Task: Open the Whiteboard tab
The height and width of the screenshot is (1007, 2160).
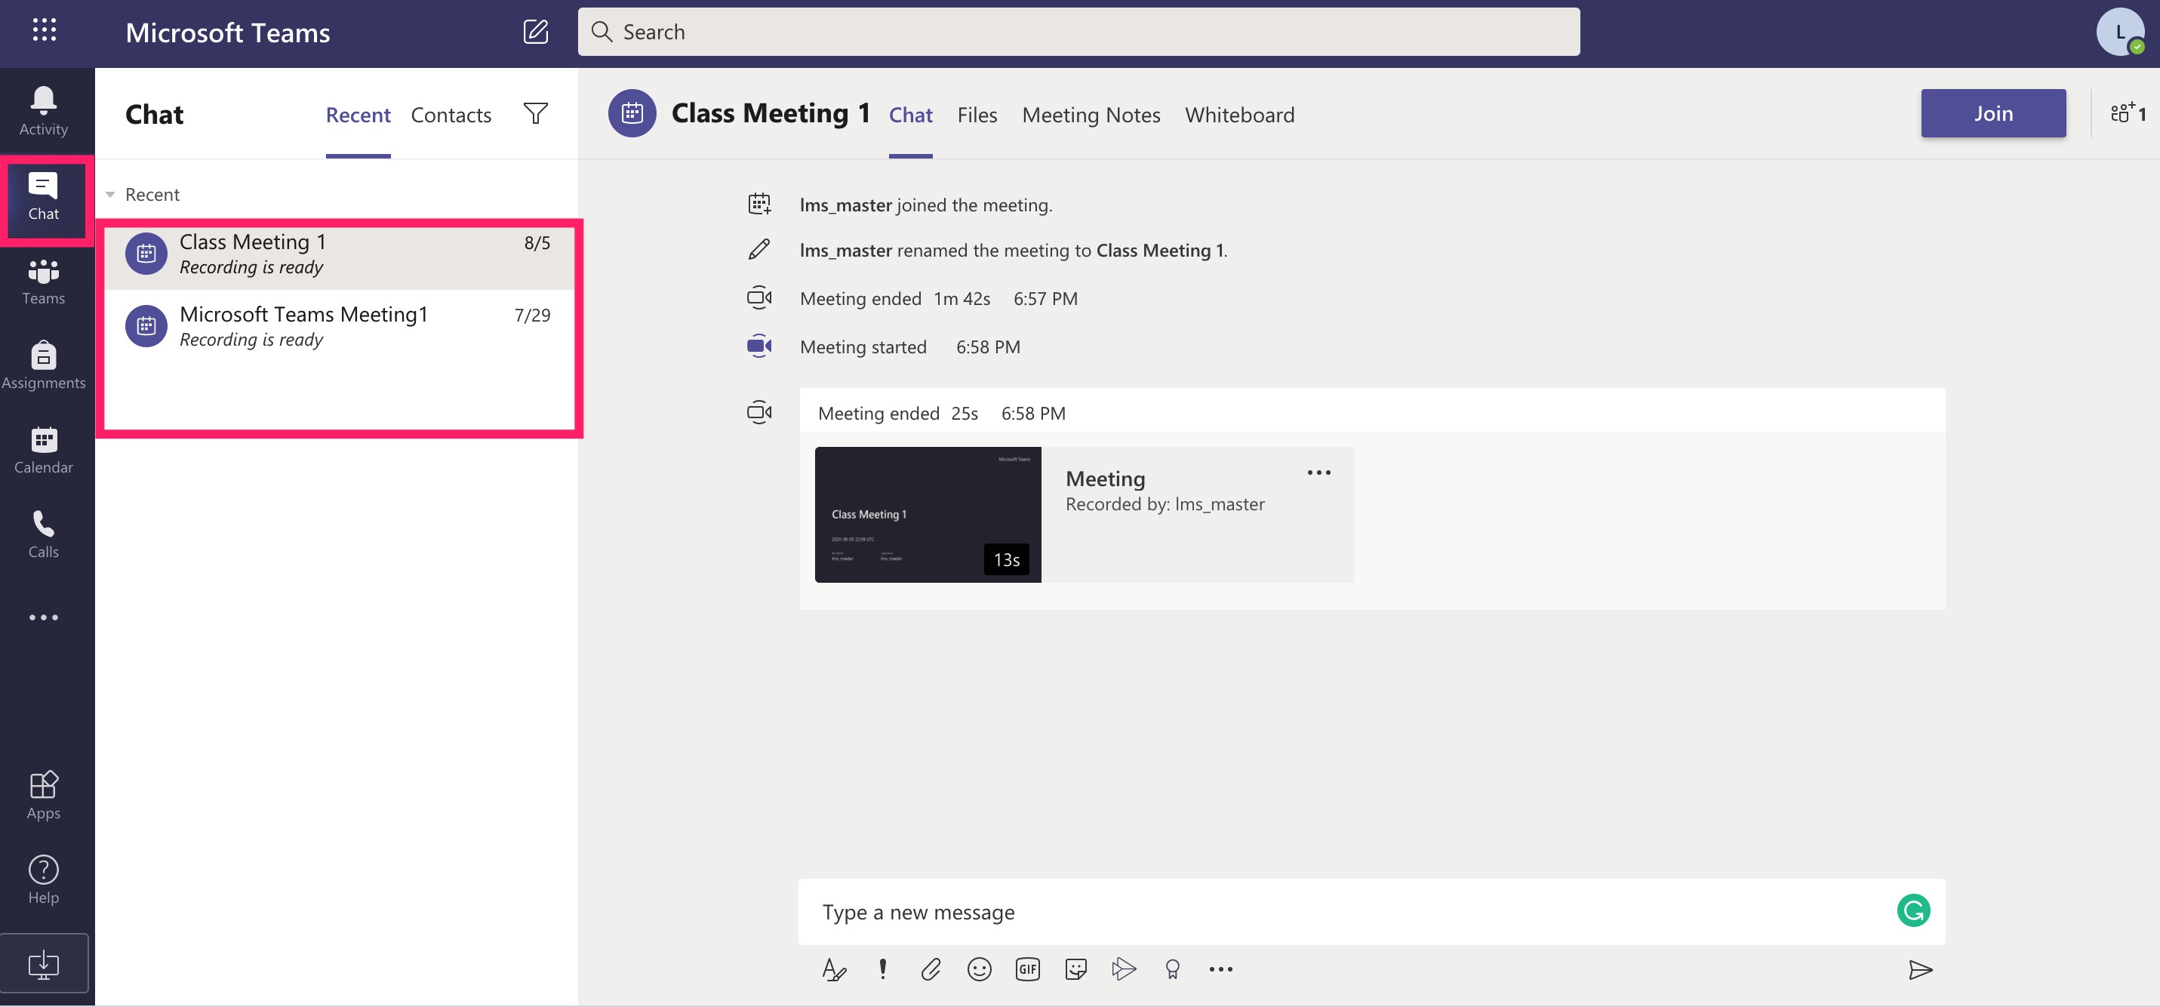Action: tap(1239, 115)
